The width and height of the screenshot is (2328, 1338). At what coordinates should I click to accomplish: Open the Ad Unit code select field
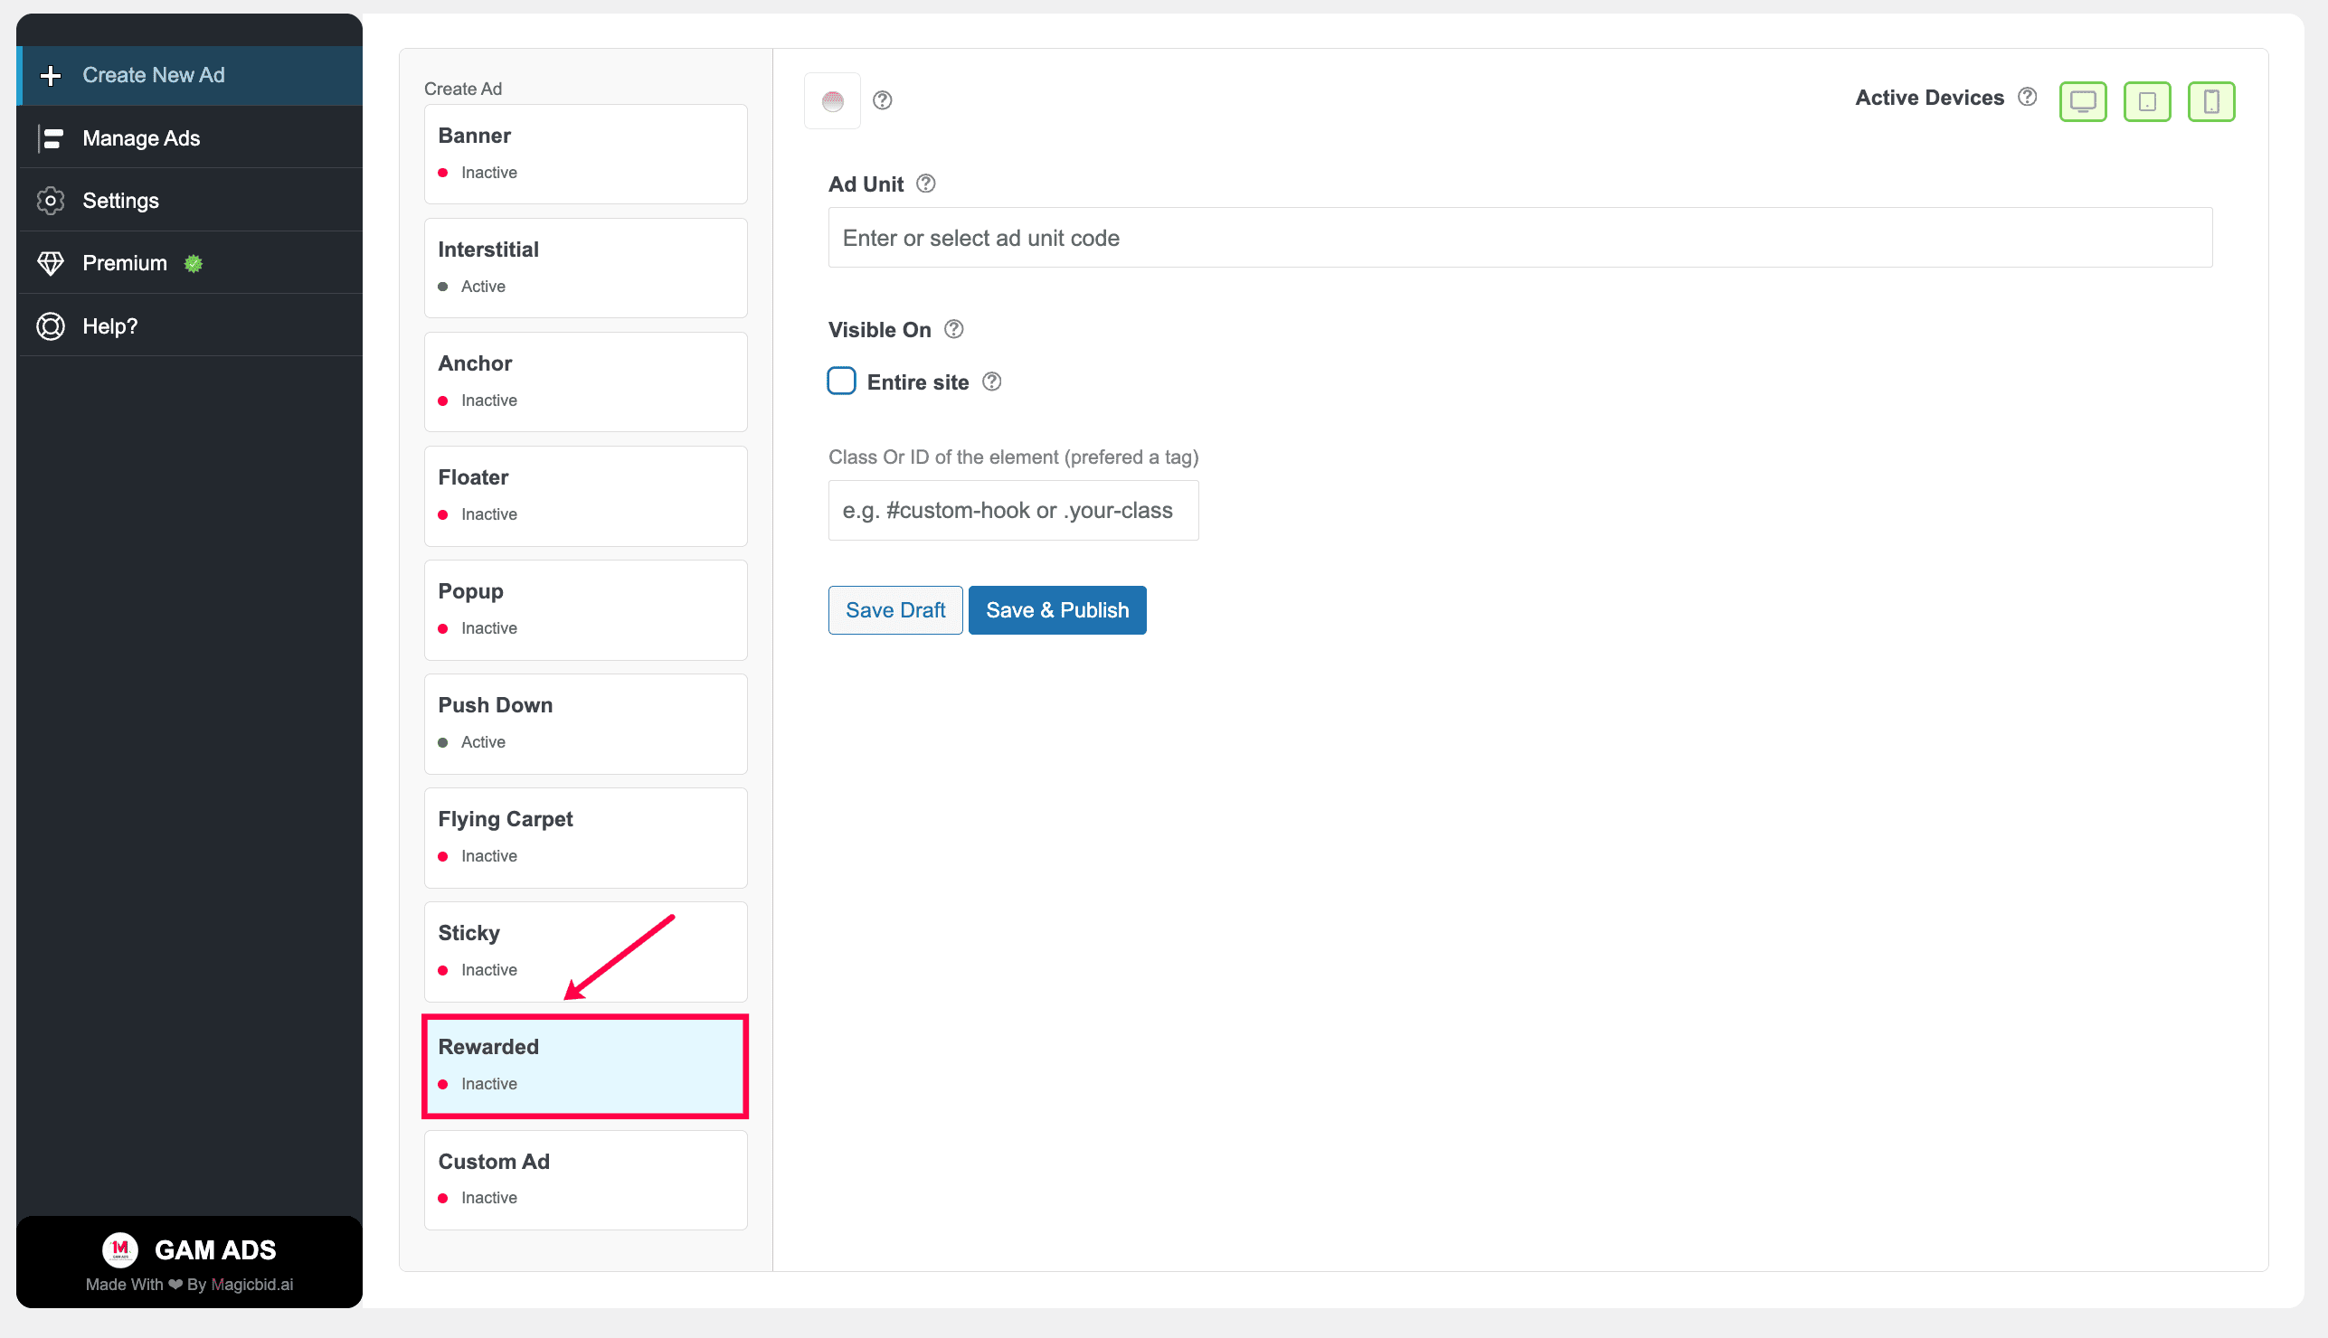pyautogui.click(x=1520, y=238)
